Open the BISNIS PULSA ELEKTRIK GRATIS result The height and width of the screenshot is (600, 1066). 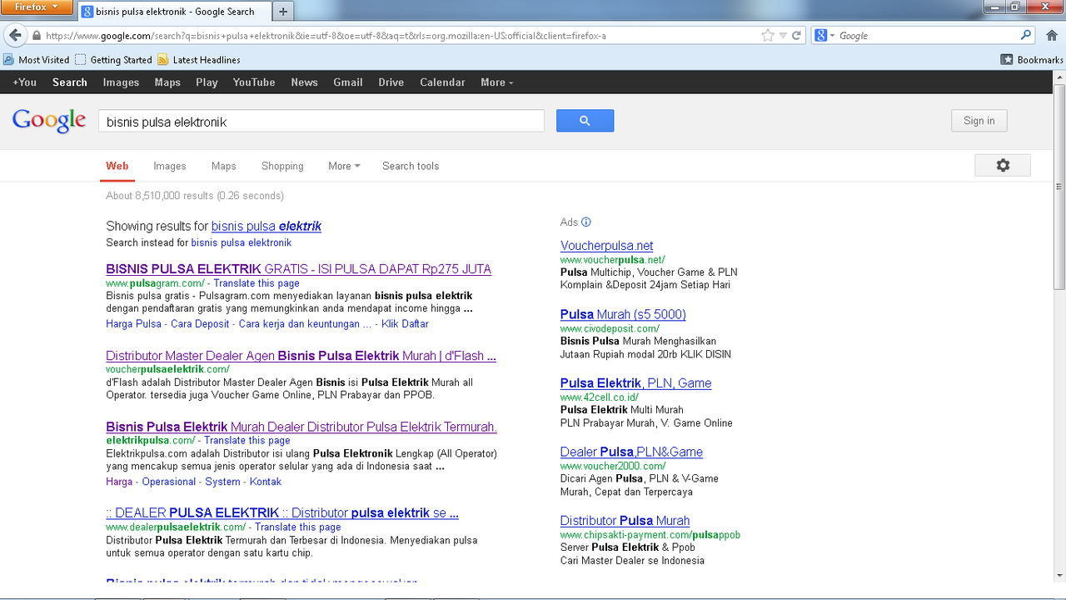299,269
